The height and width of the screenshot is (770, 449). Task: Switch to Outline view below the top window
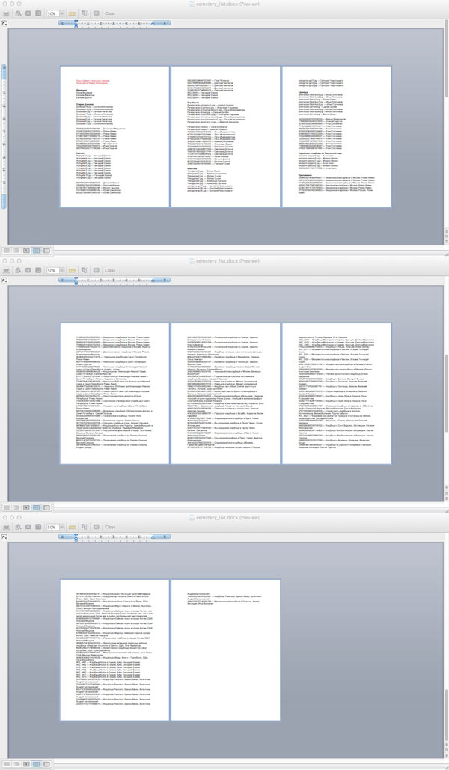click(16, 250)
